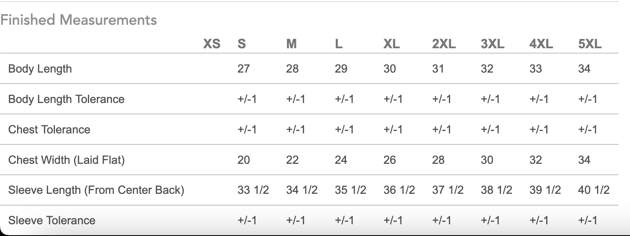
Task: Select the Sleeve Tolerance row label
Action: point(52,220)
